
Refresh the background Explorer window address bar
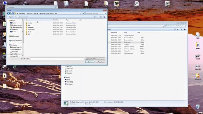[163, 26]
